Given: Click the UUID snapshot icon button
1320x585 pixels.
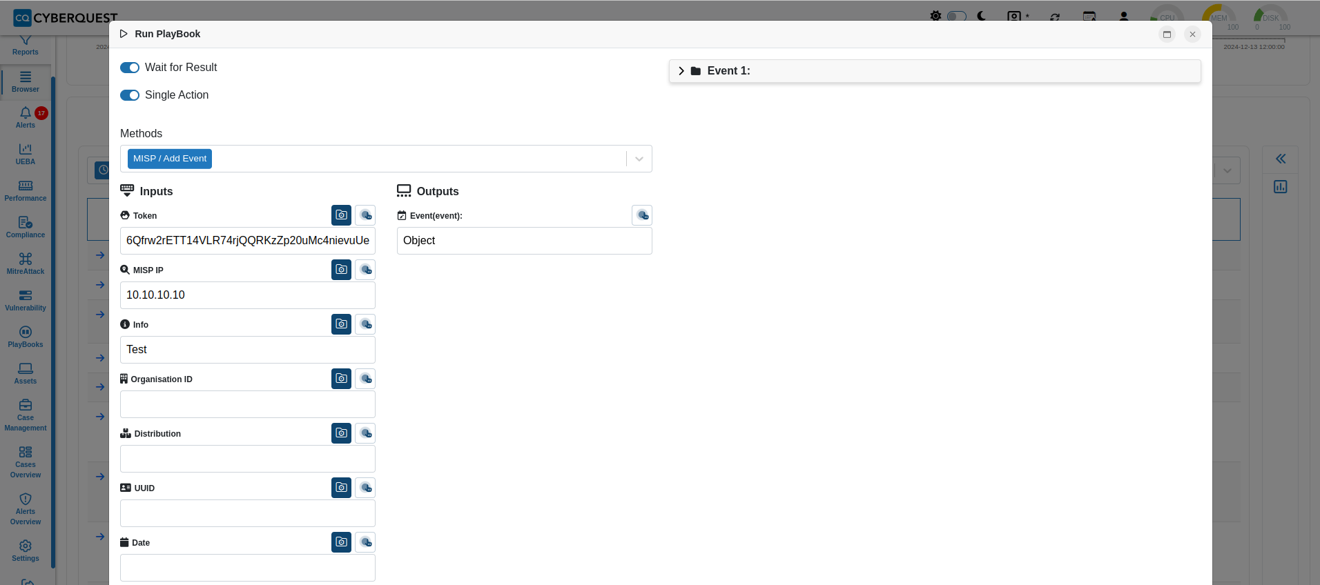Looking at the screenshot, I should (x=341, y=488).
